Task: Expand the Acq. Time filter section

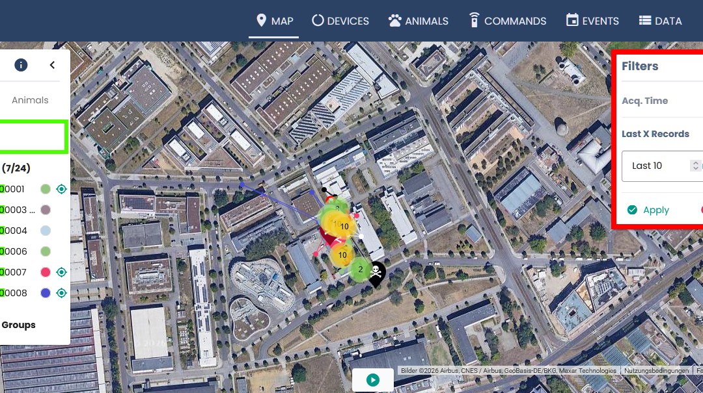Action: pyautogui.click(x=645, y=101)
